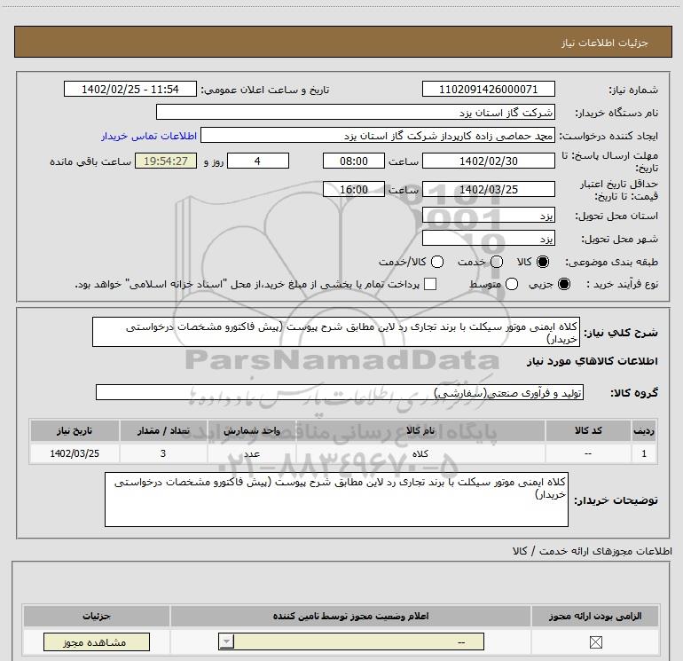This screenshot has width=683, height=661.
Task: Click announcement date field 1402/02/25 - 11:54
Action: pyautogui.click(x=130, y=89)
